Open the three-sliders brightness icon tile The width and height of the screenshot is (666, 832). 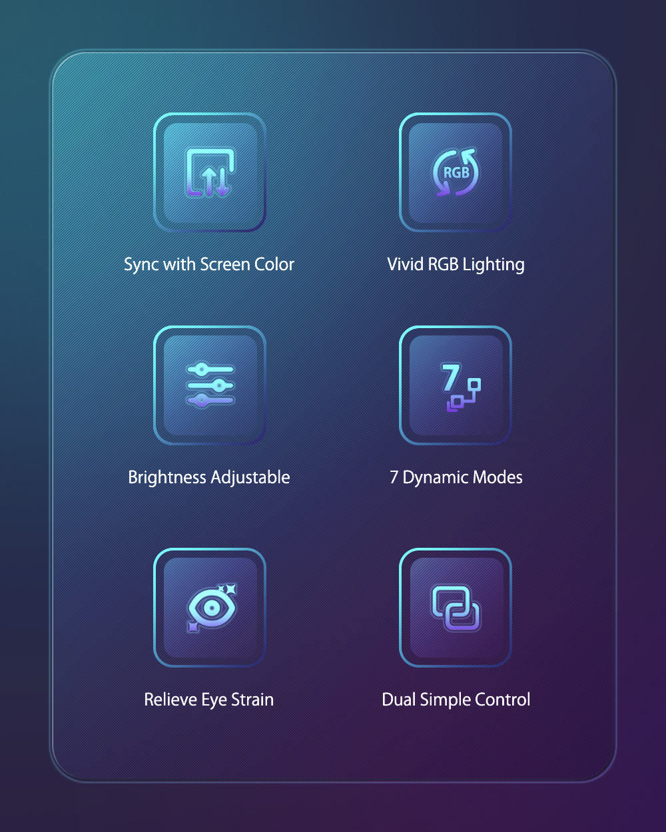pyautogui.click(x=210, y=385)
